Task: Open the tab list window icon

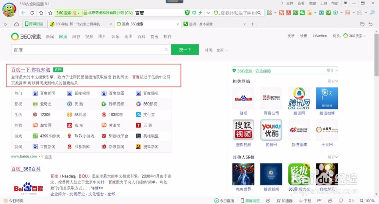Action: coord(362,24)
